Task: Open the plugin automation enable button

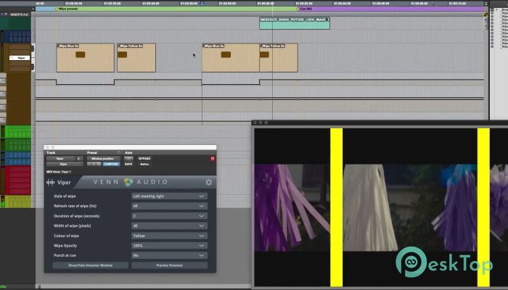Action: click(x=128, y=159)
